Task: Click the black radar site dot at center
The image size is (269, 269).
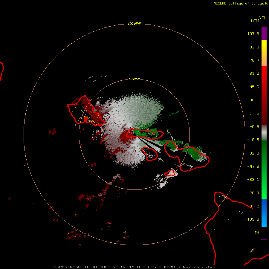Action: 134,134
